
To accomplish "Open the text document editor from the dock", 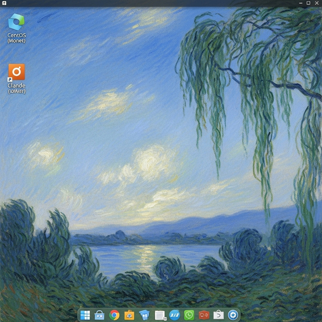I will point(160,316).
